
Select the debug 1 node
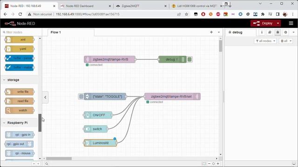[x=172, y=59]
